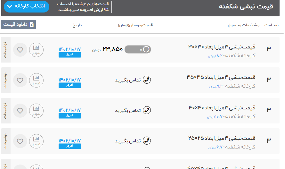
Task: Expand توضیحات panel of the 30×30 row
Action: tap(5, 50)
